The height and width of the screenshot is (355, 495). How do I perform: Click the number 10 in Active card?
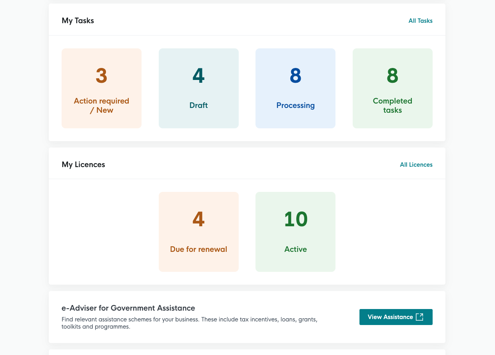pyautogui.click(x=295, y=219)
